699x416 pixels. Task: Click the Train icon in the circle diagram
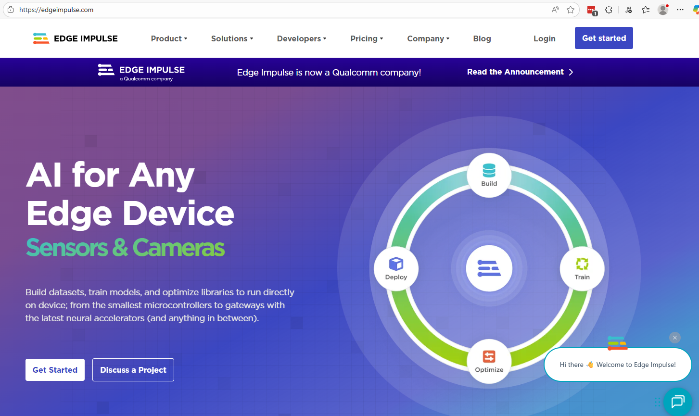click(x=582, y=265)
